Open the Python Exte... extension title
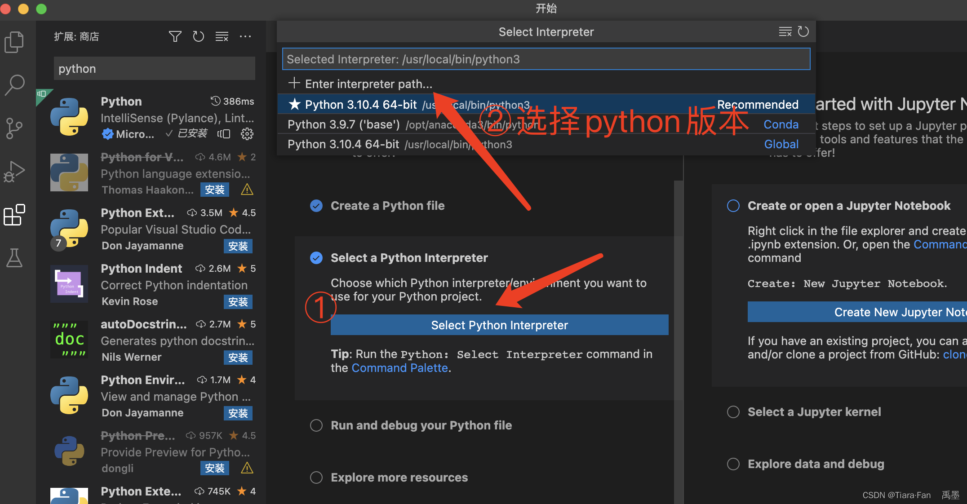 [x=141, y=491]
